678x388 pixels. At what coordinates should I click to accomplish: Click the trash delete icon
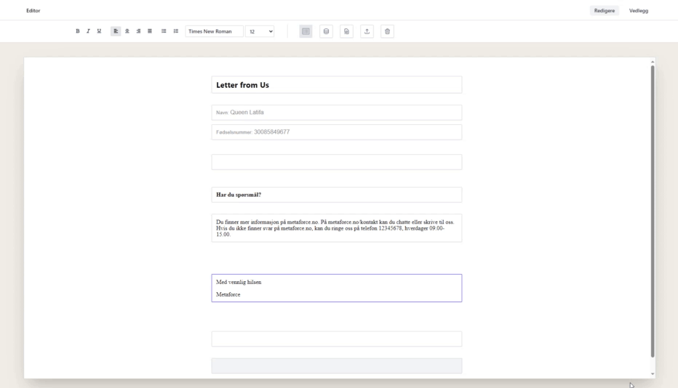387,31
